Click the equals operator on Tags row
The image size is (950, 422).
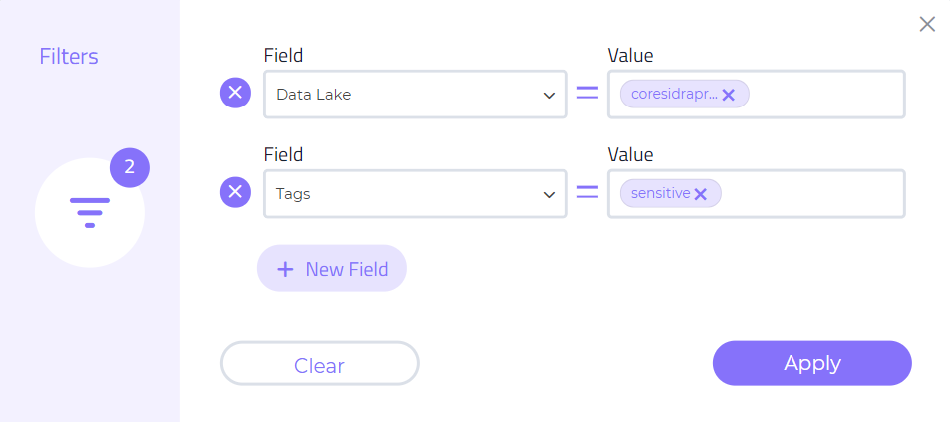[587, 193]
